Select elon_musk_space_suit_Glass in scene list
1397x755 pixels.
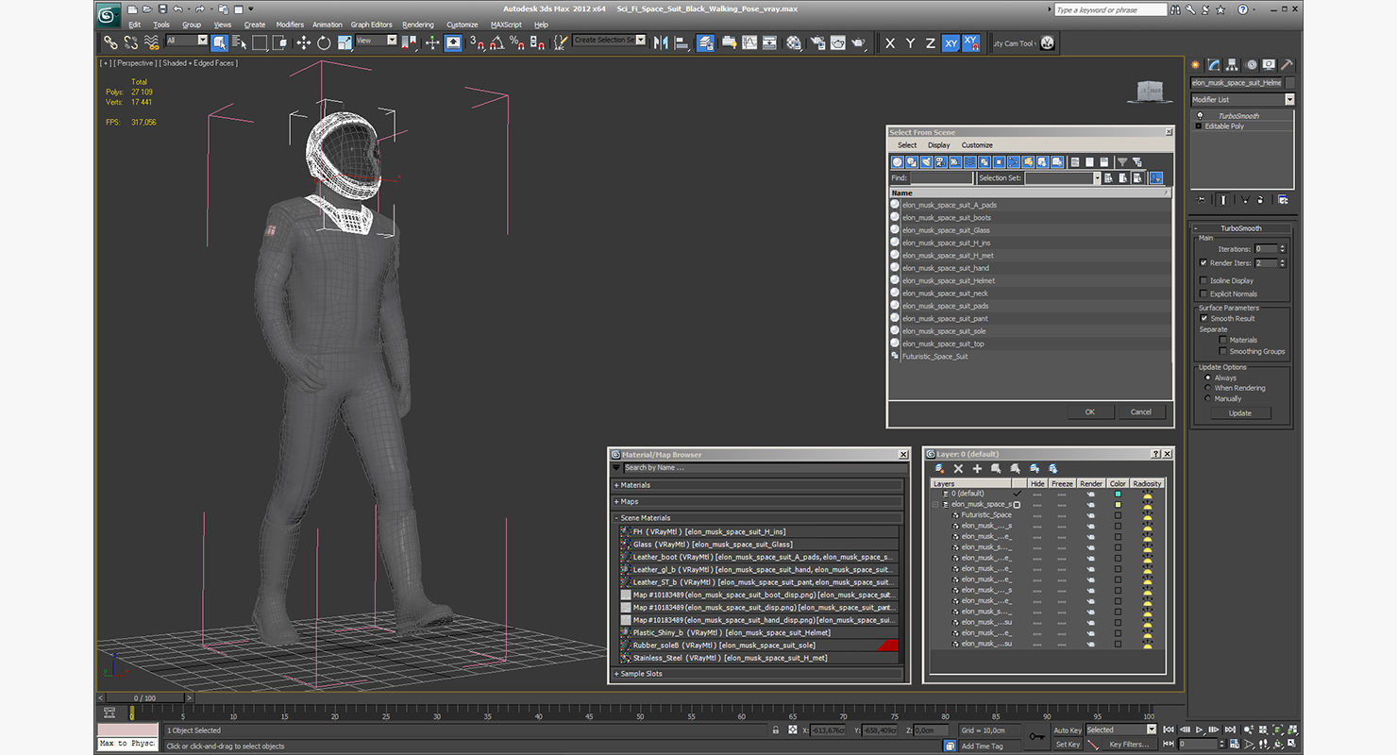(x=946, y=230)
